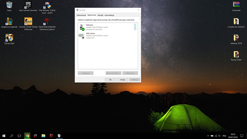Viewport: 247px width, 139px height.
Task: Open the Epic Games Launcher shortcut
Action: coord(28,6)
